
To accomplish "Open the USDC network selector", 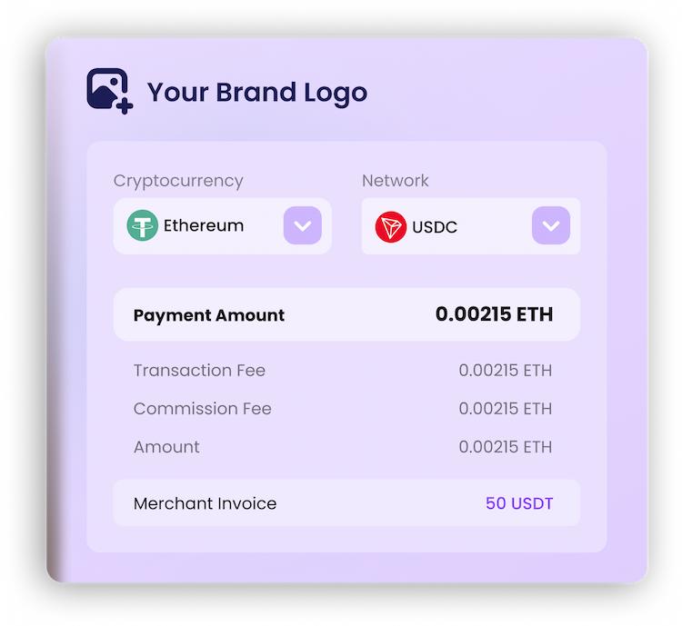I will pos(471,225).
